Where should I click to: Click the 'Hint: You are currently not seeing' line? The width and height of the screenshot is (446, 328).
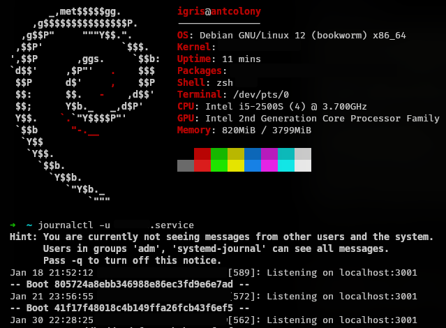tap(221, 237)
